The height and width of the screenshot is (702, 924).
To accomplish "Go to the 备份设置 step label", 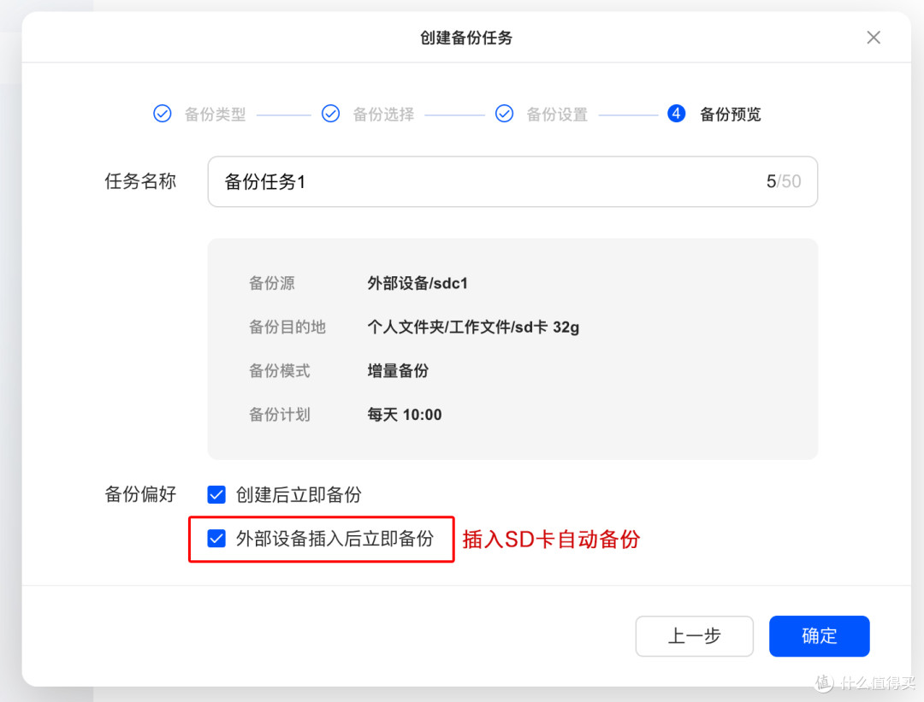I will tap(557, 115).
